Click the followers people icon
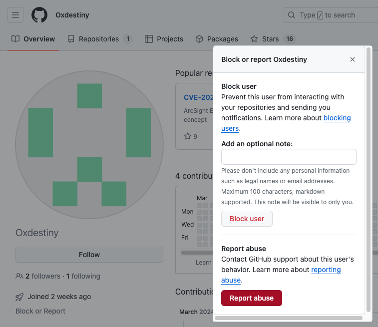 pos(19,276)
